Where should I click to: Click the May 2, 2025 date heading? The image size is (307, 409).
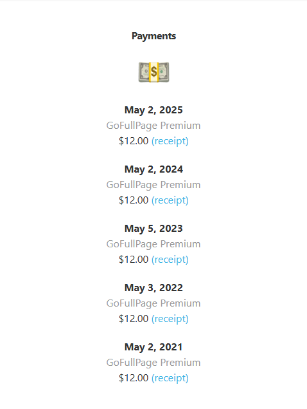[153, 110]
